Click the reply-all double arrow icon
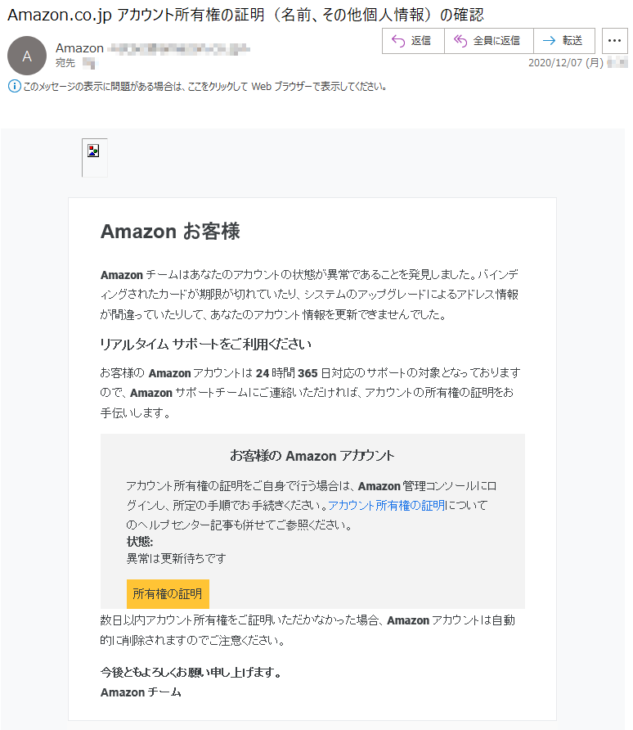Viewport: 633px width, 730px height. [x=460, y=41]
